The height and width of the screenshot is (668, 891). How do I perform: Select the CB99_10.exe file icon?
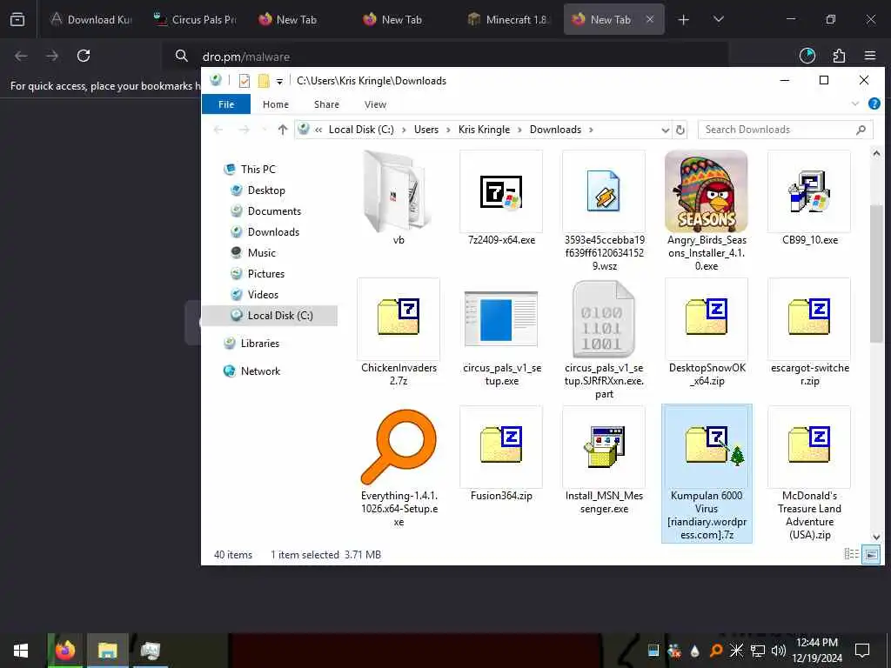coord(809,191)
